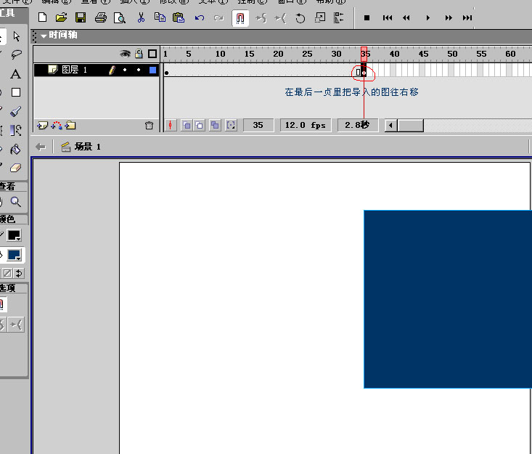
Task: Select the Zoom magnifier tool
Action: click(16, 202)
